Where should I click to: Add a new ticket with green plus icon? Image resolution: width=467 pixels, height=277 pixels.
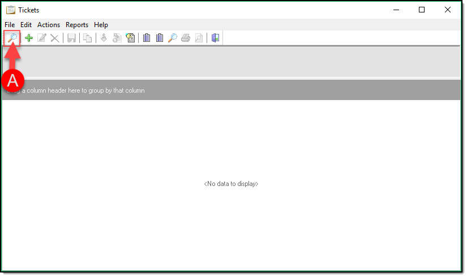(29, 38)
